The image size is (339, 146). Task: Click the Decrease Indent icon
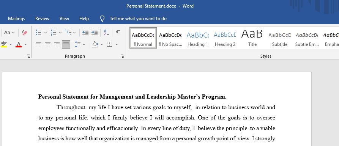tap(85, 33)
